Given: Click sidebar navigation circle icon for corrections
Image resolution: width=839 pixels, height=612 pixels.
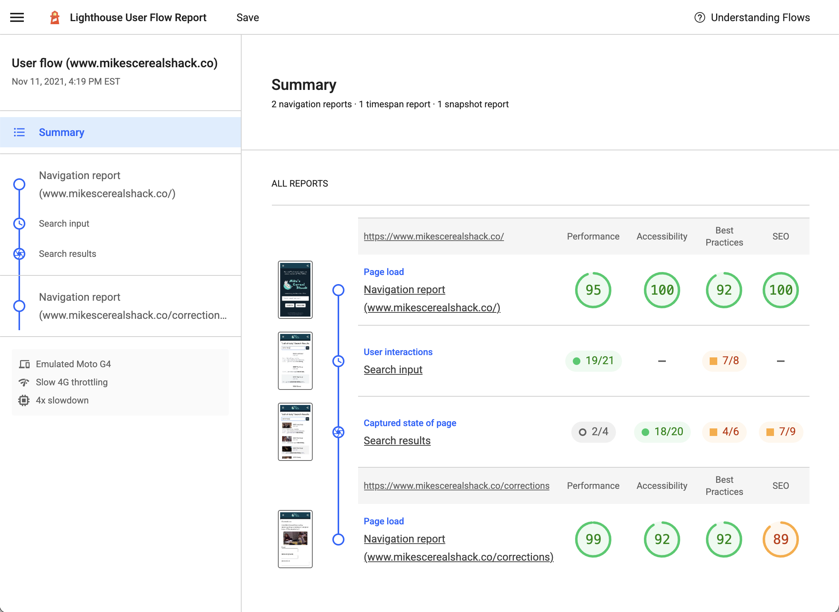Looking at the screenshot, I should click(x=19, y=306).
